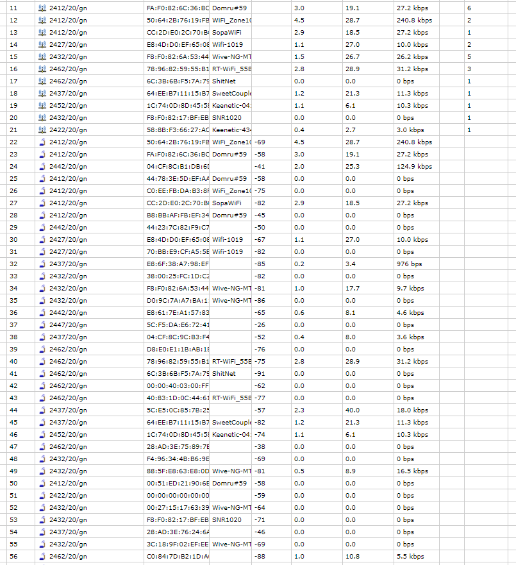Click the antenna icon beside Keenetic-434 on row 21

pos(40,130)
